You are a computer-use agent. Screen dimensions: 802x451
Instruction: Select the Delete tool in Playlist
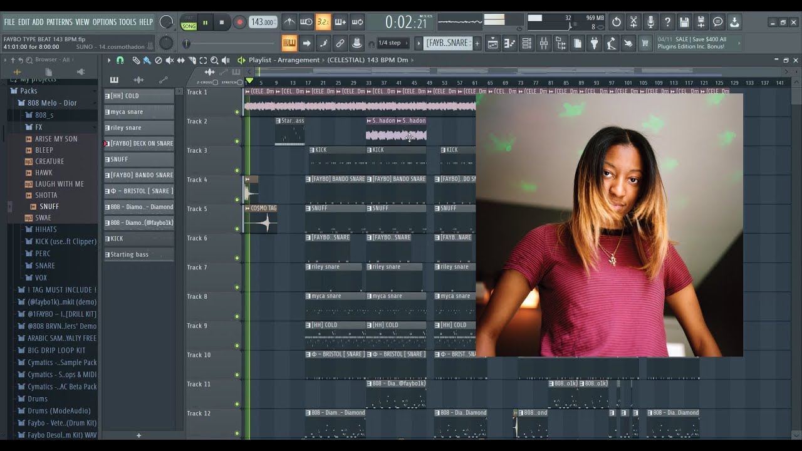(x=158, y=60)
